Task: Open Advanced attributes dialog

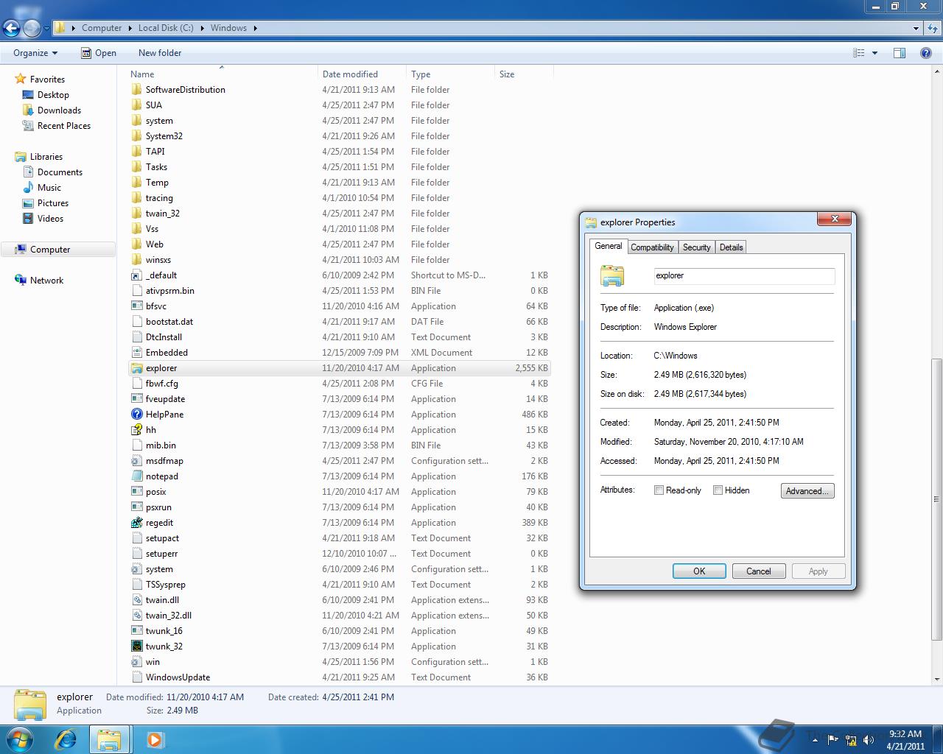Action: (807, 491)
